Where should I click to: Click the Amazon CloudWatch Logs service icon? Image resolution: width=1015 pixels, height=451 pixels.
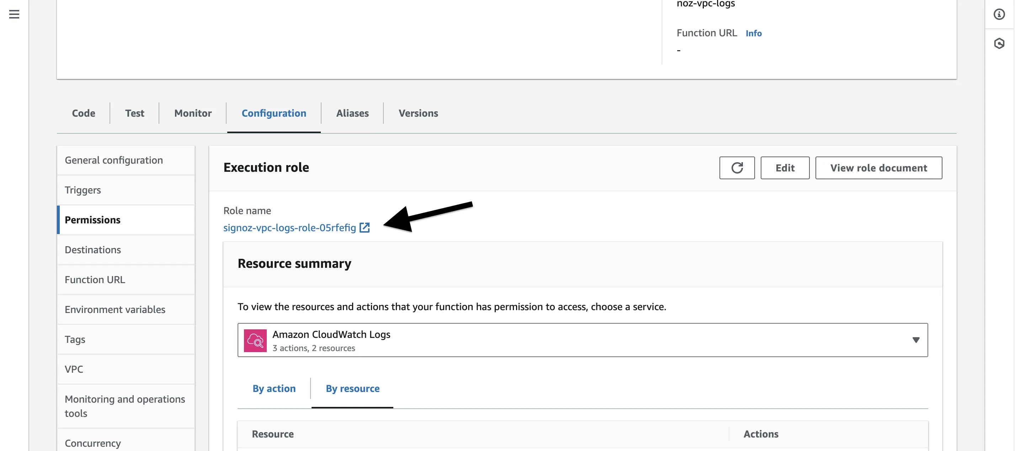255,341
